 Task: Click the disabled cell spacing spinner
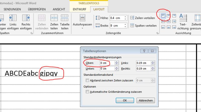point(153,80)
